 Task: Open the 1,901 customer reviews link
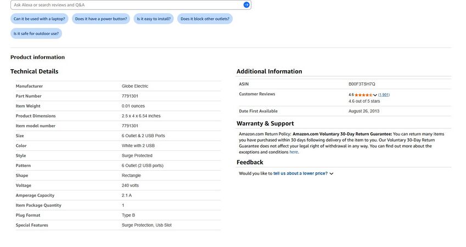pos(384,95)
